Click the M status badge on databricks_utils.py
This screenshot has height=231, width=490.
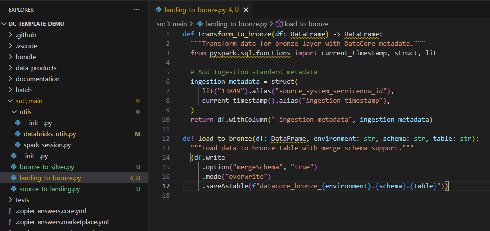(x=138, y=134)
